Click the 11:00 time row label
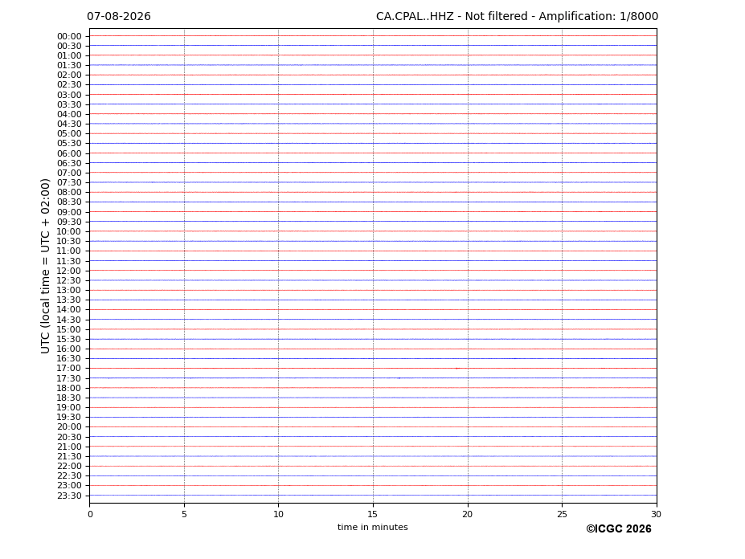This screenshot has height=559, width=745. (x=69, y=251)
